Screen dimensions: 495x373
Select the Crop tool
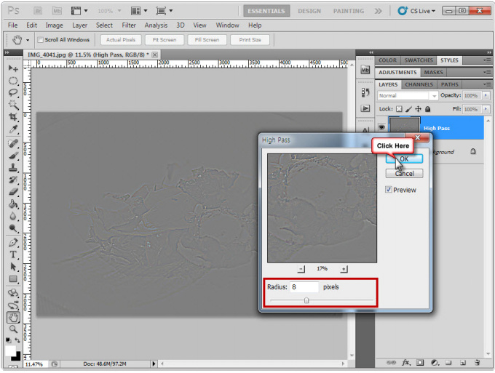click(13, 117)
